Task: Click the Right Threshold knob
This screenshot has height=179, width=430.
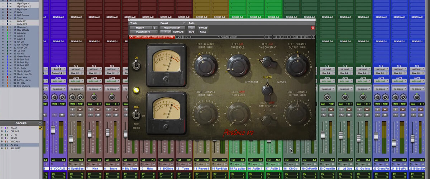Action: 238,112
